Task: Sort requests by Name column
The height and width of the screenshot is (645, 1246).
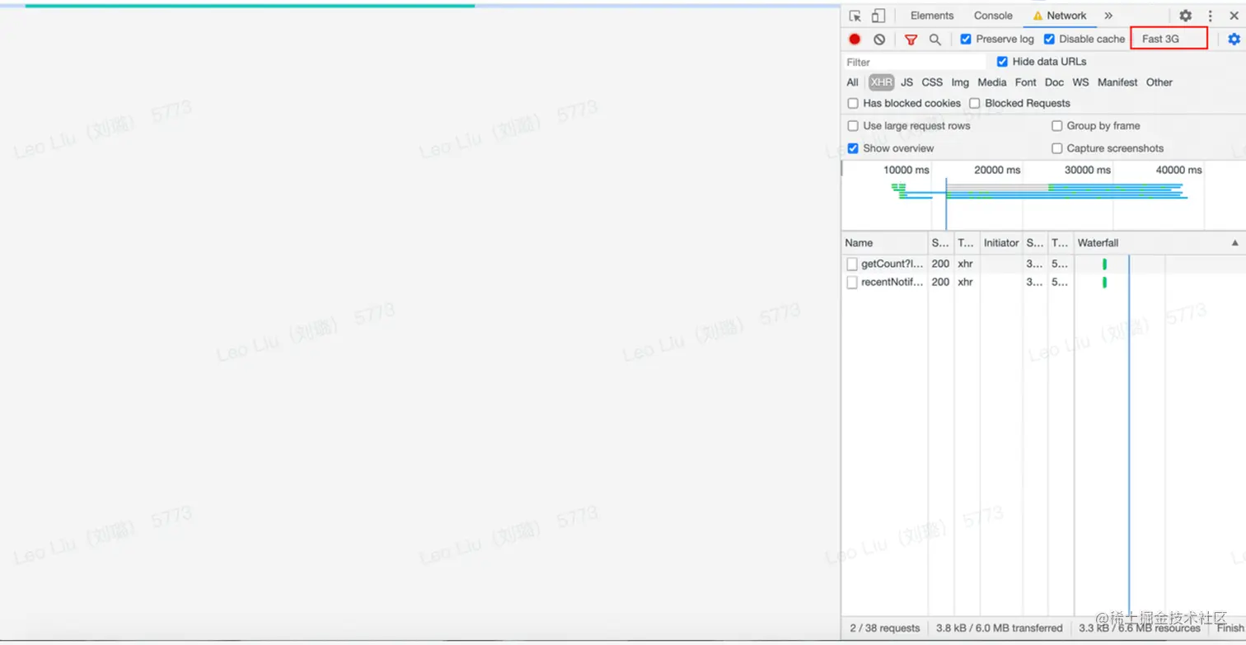Action: coord(885,243)
